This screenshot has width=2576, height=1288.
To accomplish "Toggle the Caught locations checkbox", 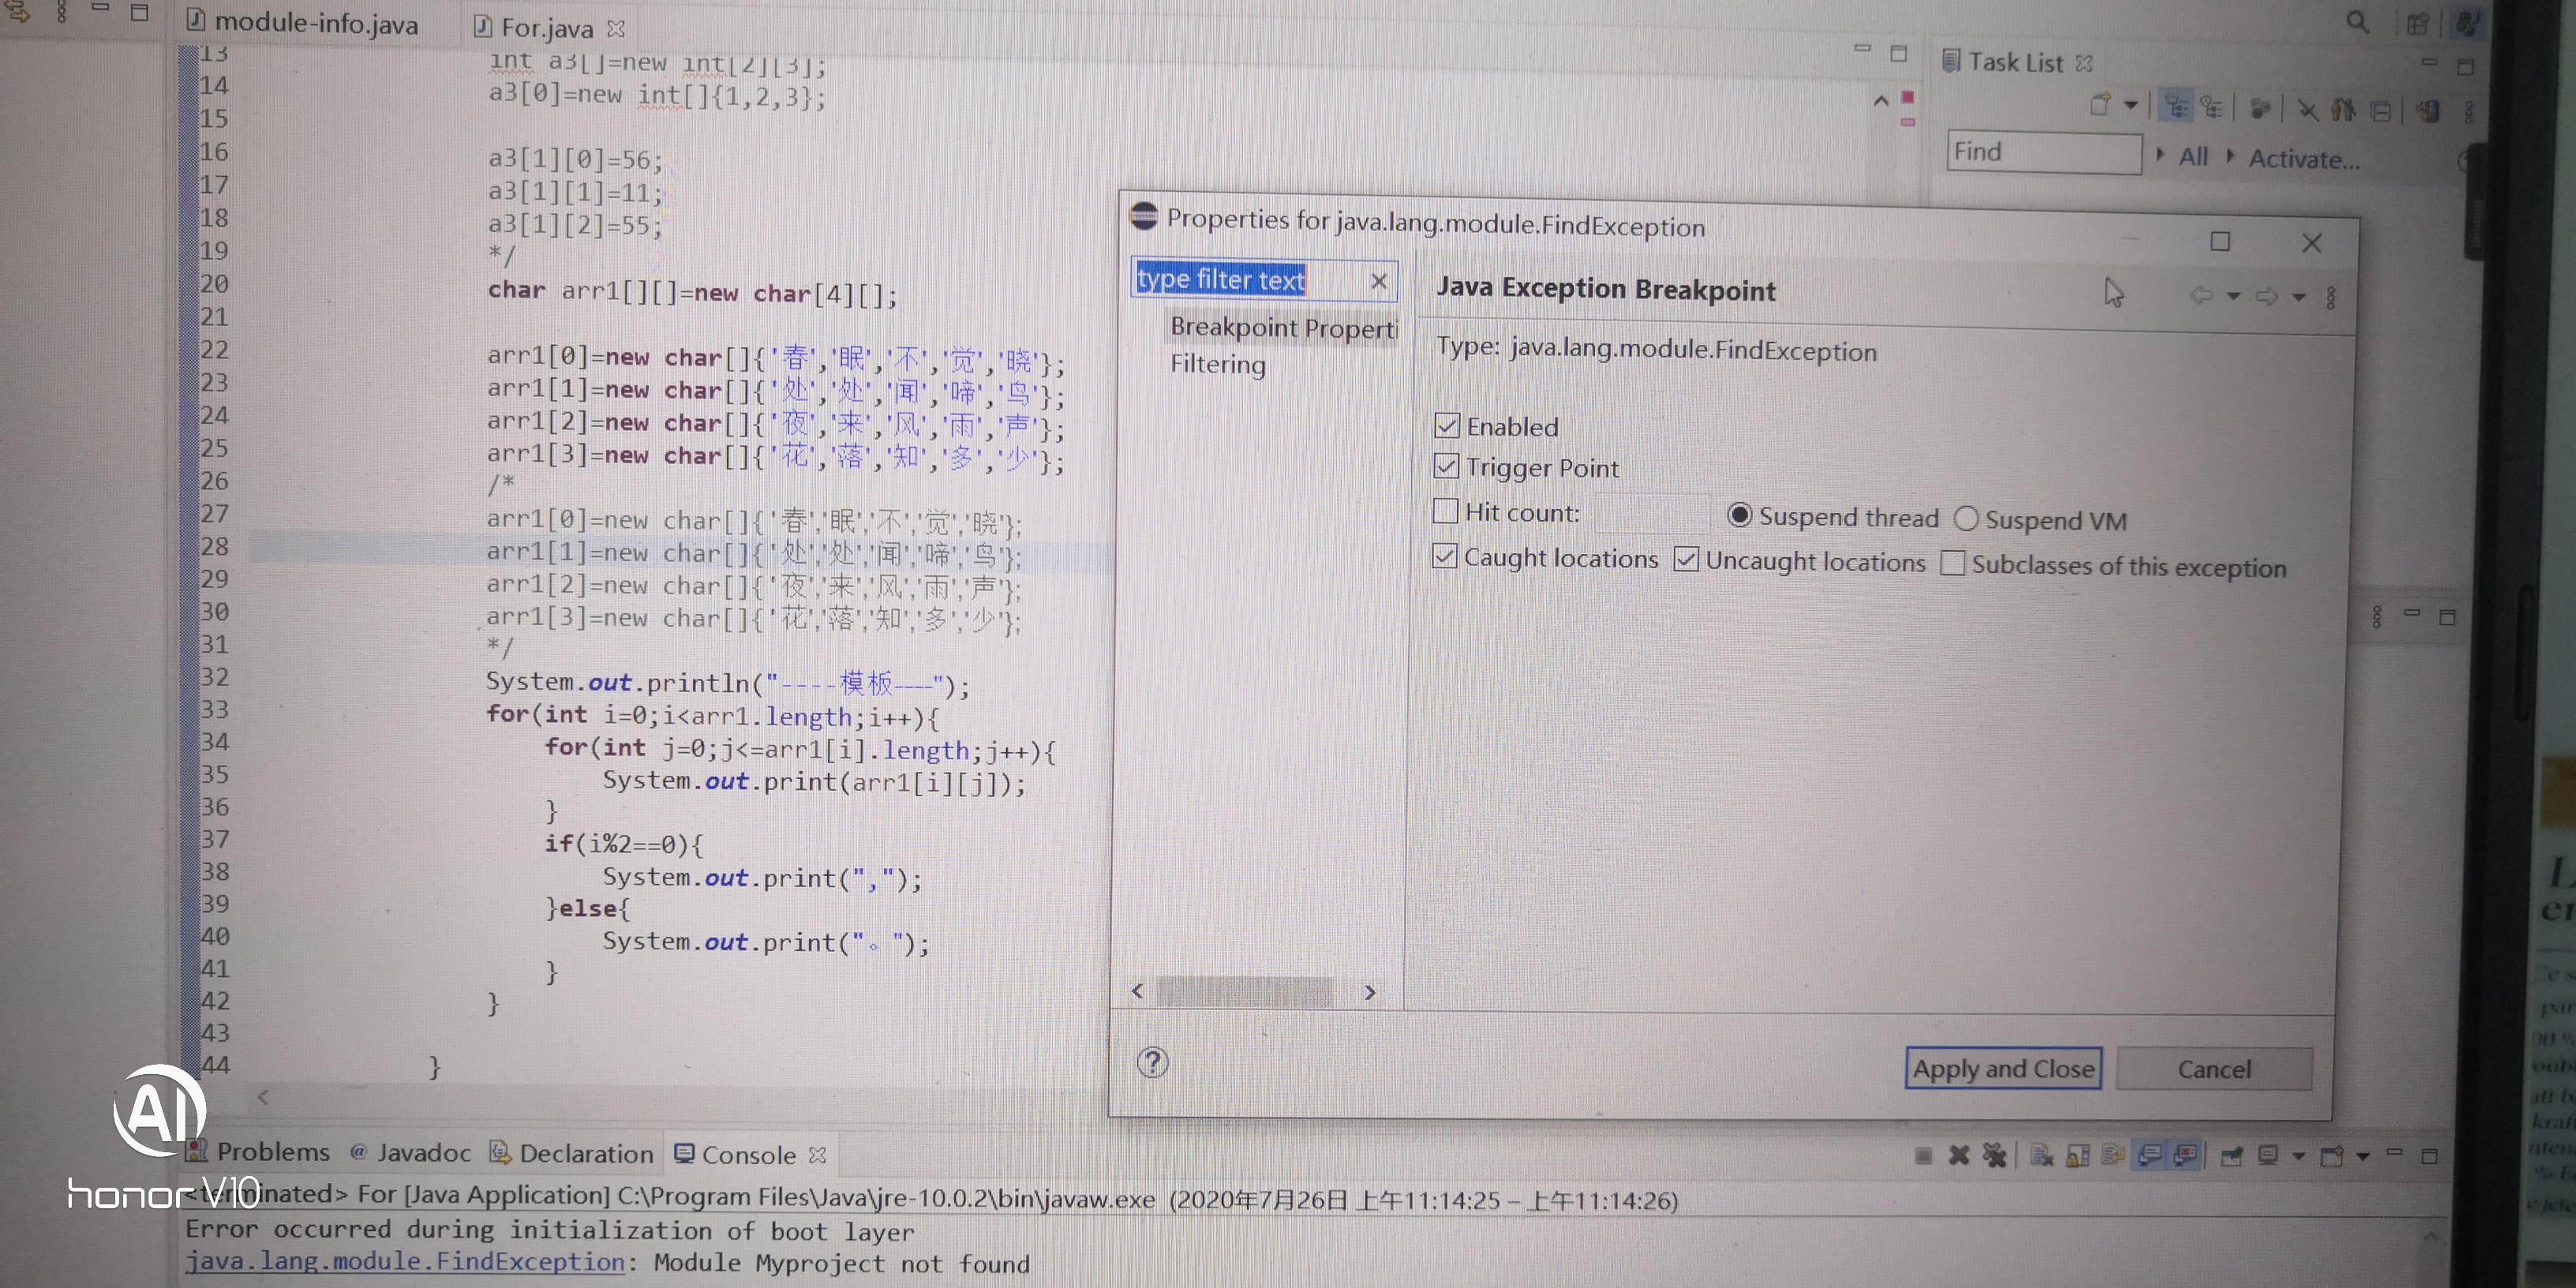I will pyautogui.click(x=1444, y=556).
